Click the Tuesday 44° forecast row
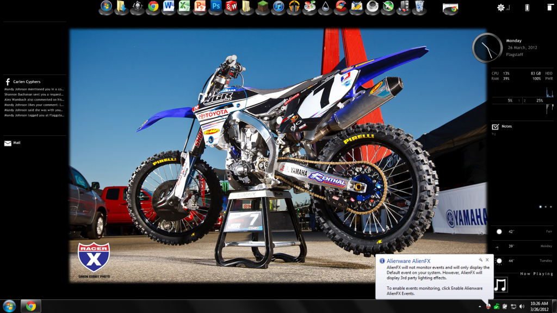 click(x=524, y=261)
